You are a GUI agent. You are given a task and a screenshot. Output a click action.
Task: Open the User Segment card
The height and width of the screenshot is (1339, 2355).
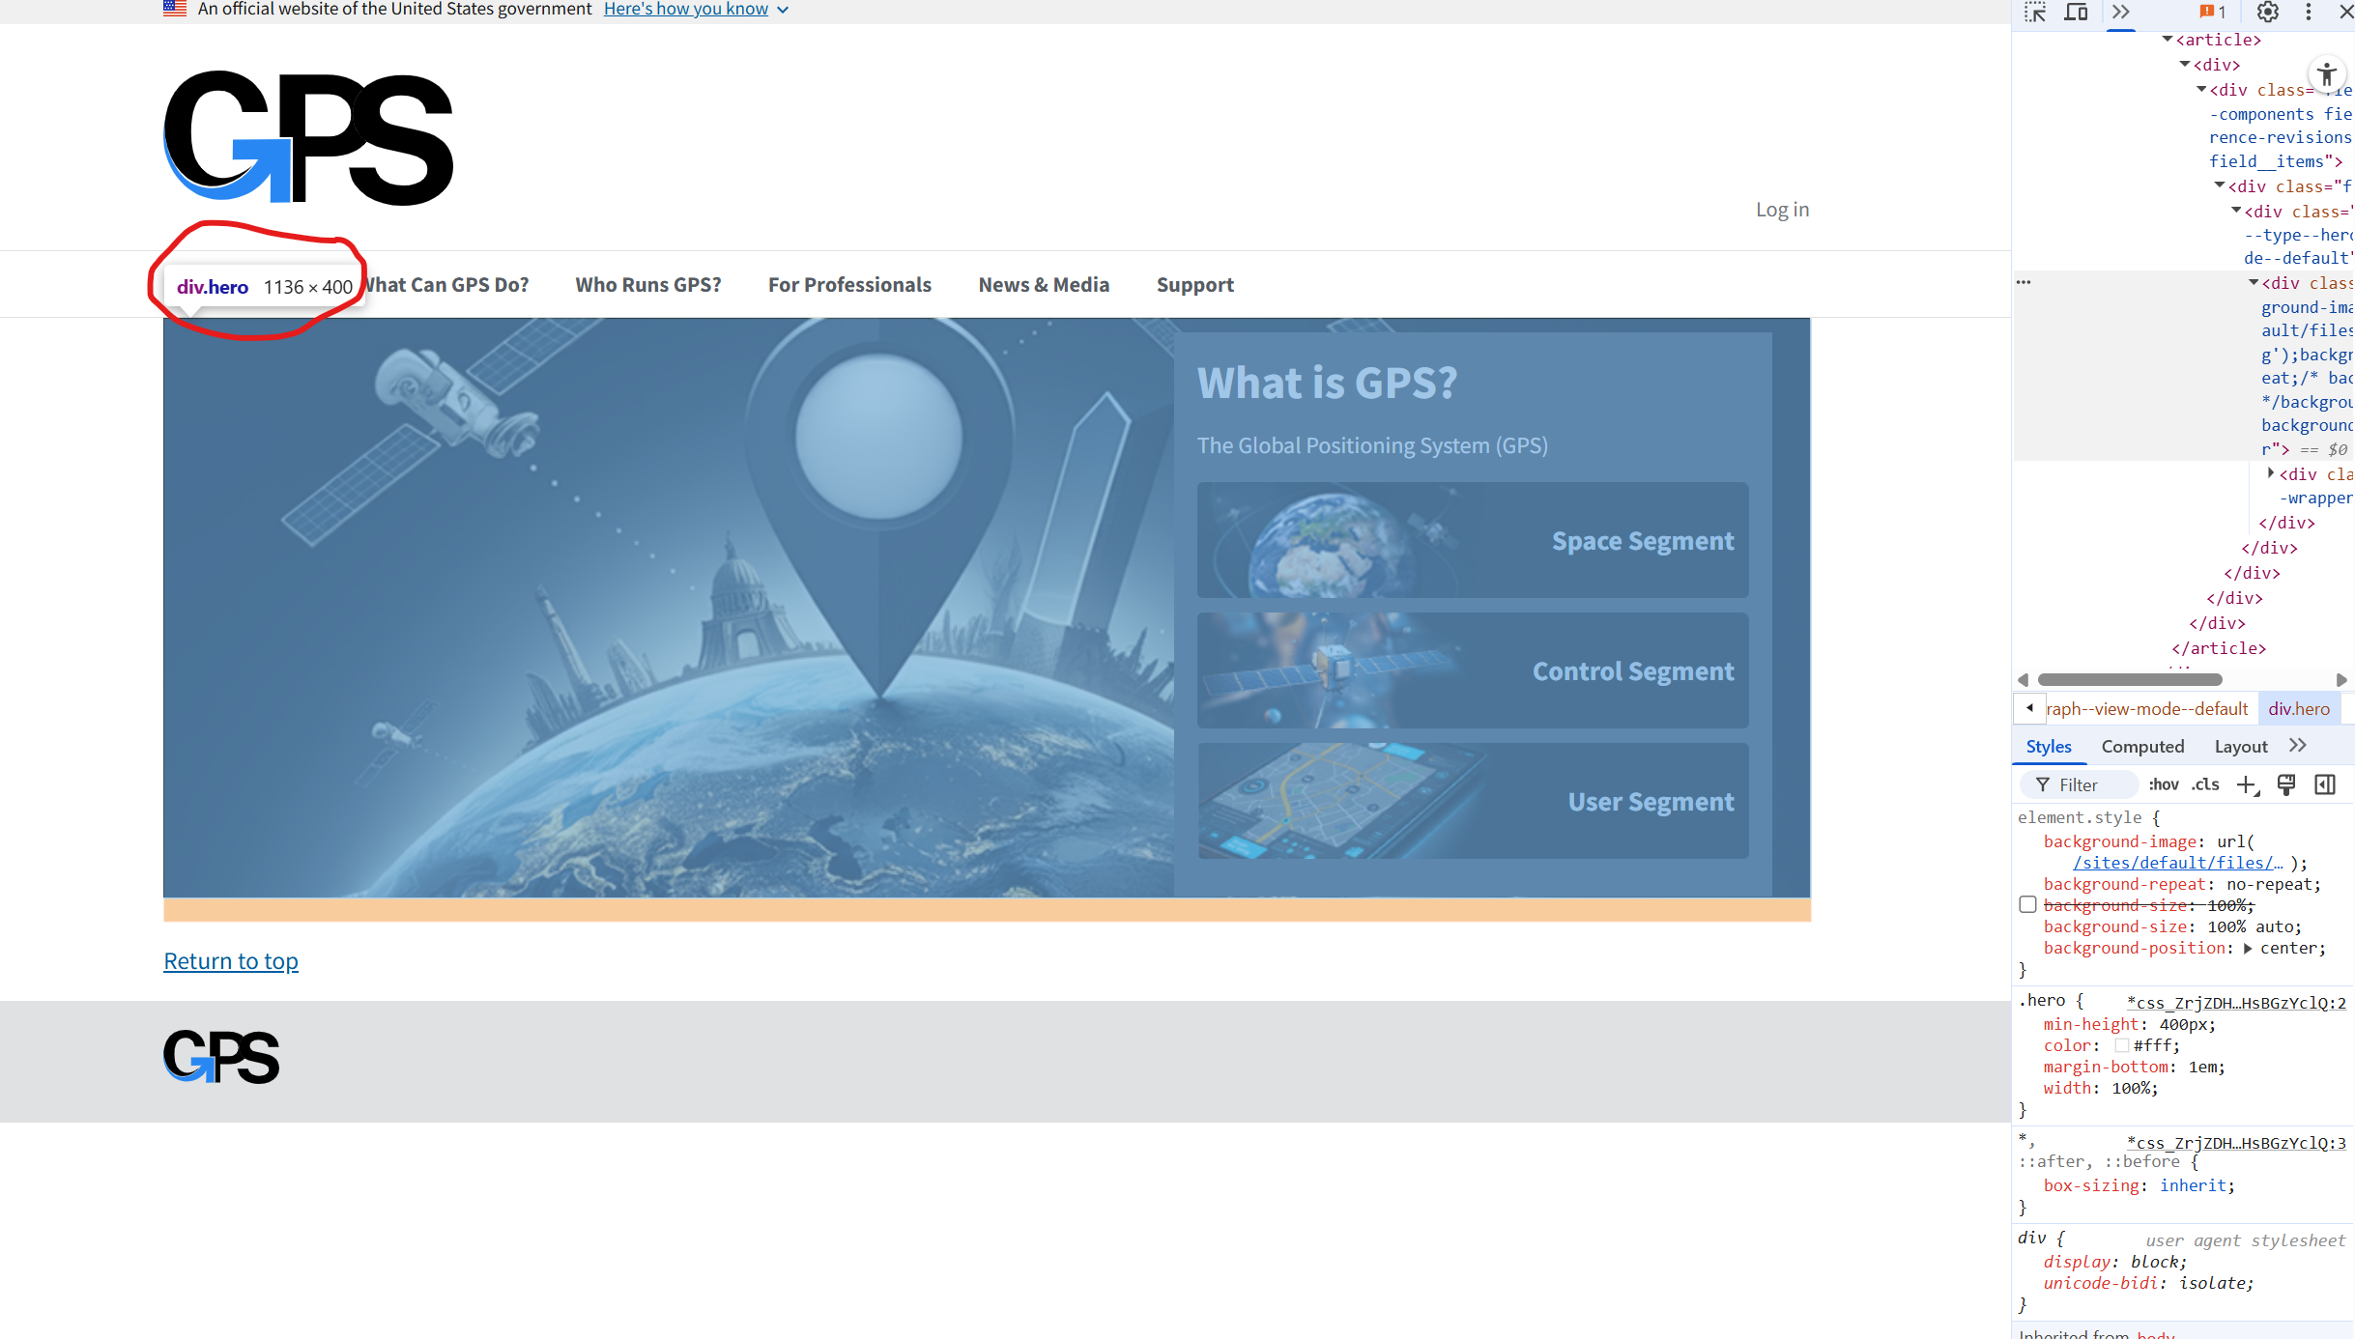(x=1473, y=801)
